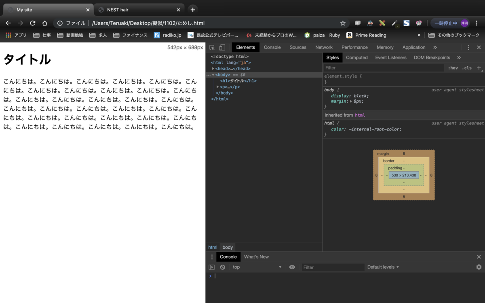This screenshot has height=303, width=485.
Task: Open the radiko.jp bookmark
Action: [x=168, y=35]
